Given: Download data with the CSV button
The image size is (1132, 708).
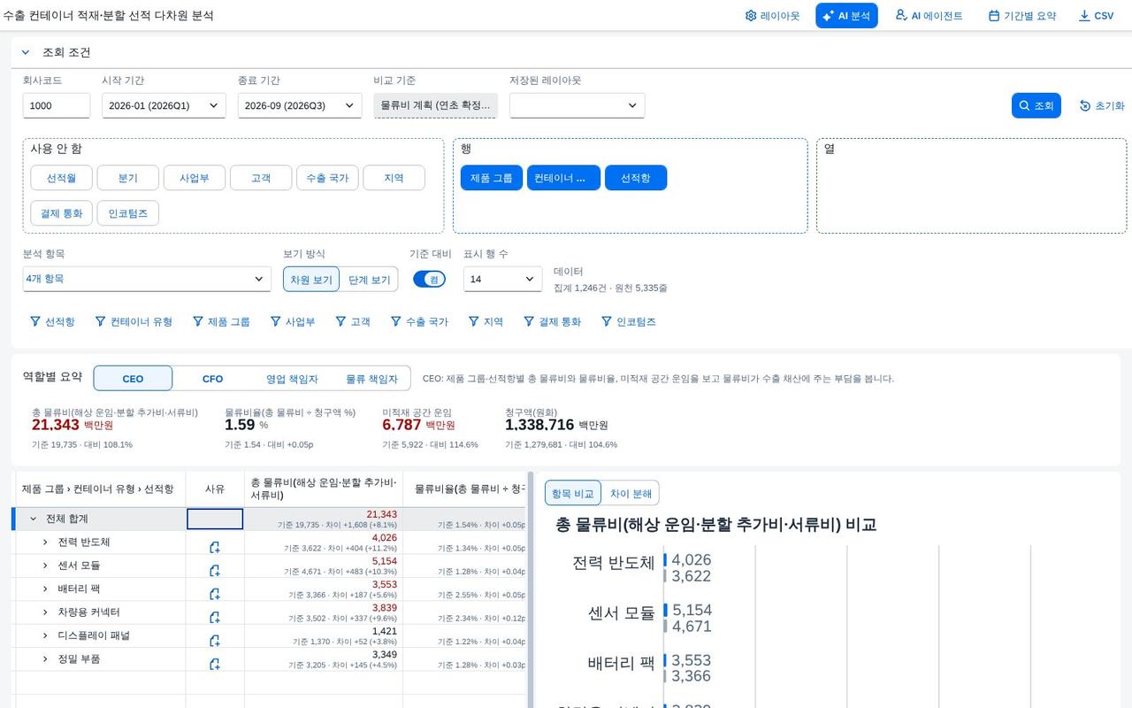Looking at the screenshot, I should [1096, 16].
